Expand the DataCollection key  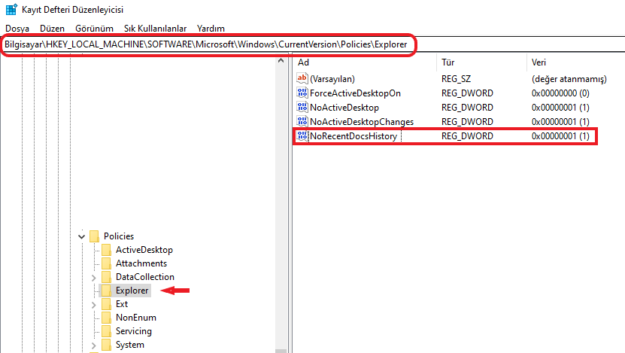[x=93, y=277]
